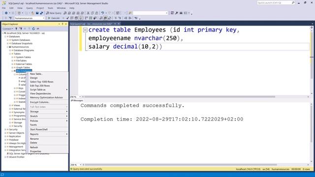Expand the Database Snapshots node

8,43
